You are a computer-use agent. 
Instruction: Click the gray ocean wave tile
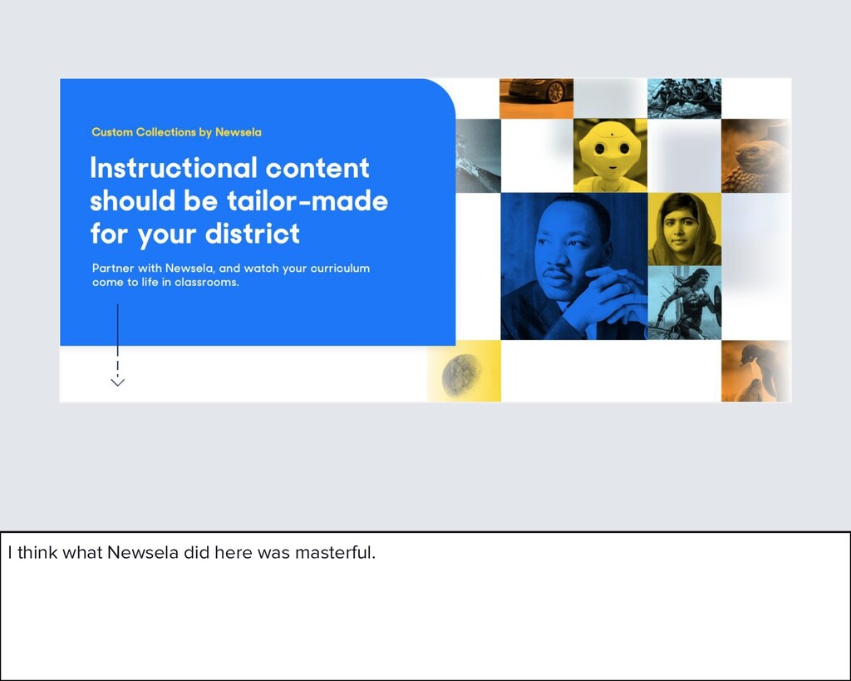coord(478,155)
